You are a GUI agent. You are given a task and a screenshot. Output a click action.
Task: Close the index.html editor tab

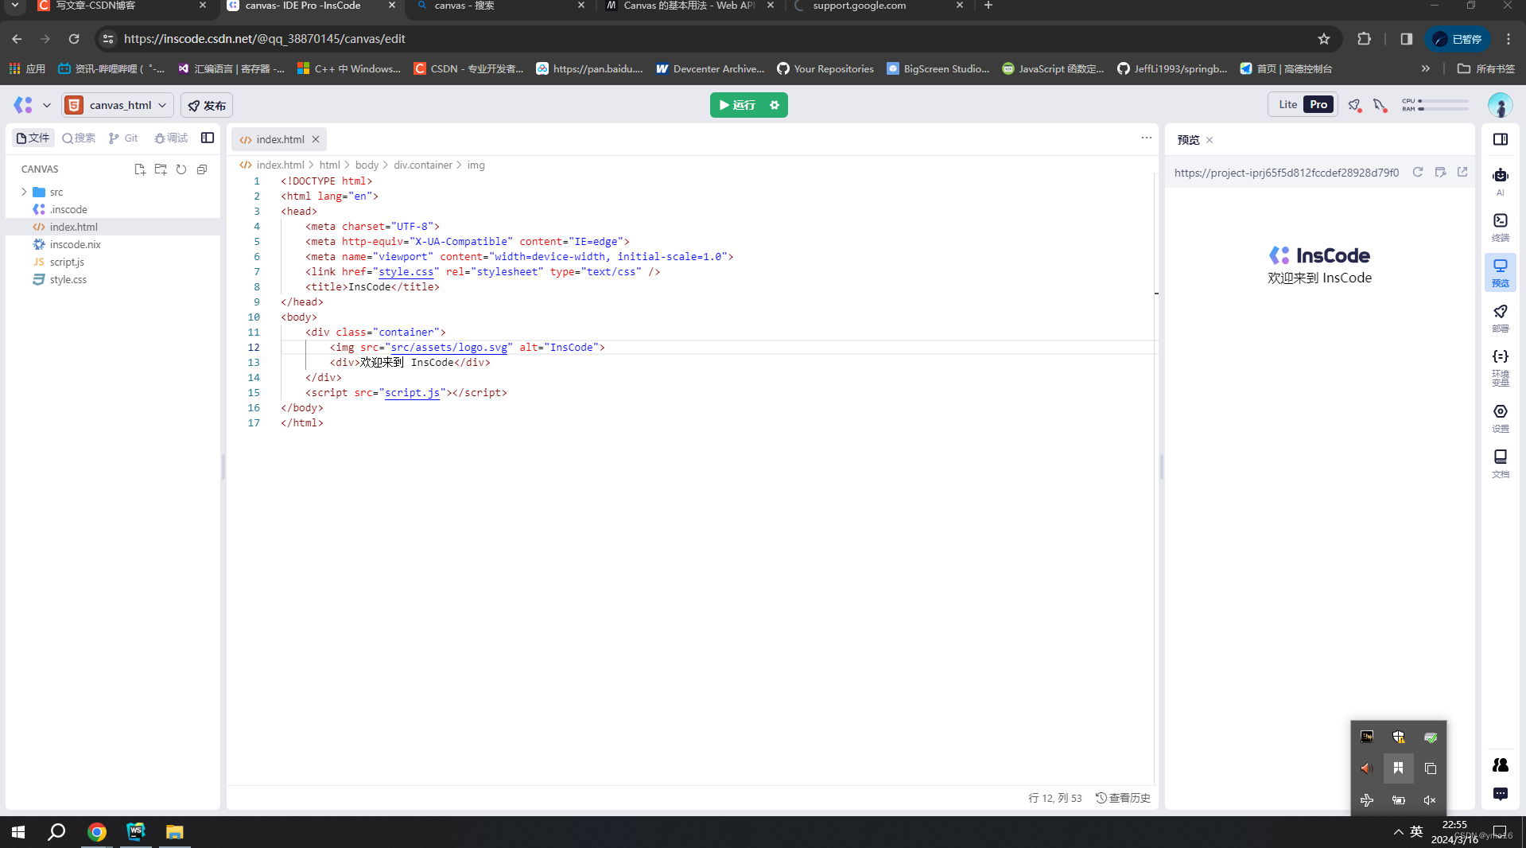(x=316, y=139)
